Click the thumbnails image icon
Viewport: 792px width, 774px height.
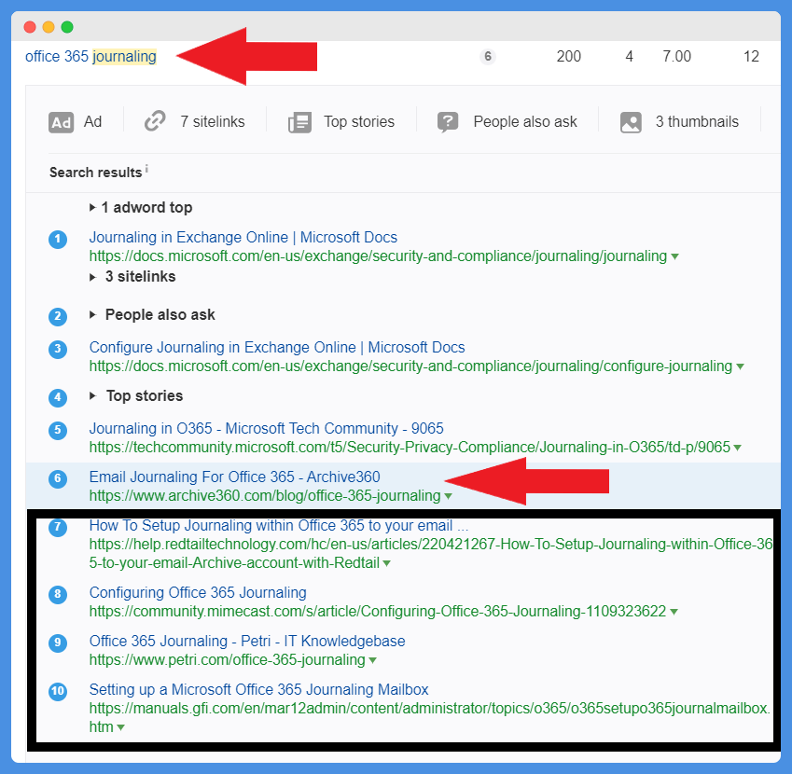pos(631,122)
